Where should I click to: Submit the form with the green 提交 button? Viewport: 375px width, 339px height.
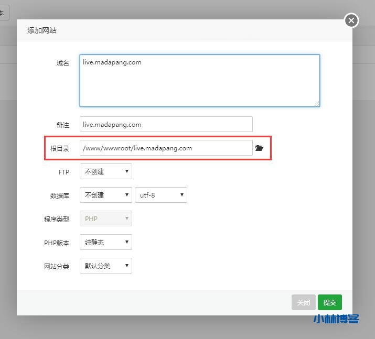(x=329, y=302)
